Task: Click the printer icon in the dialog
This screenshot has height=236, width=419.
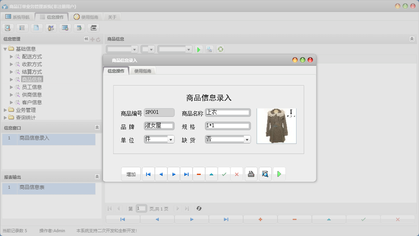Action: click(x=251, y=174)
